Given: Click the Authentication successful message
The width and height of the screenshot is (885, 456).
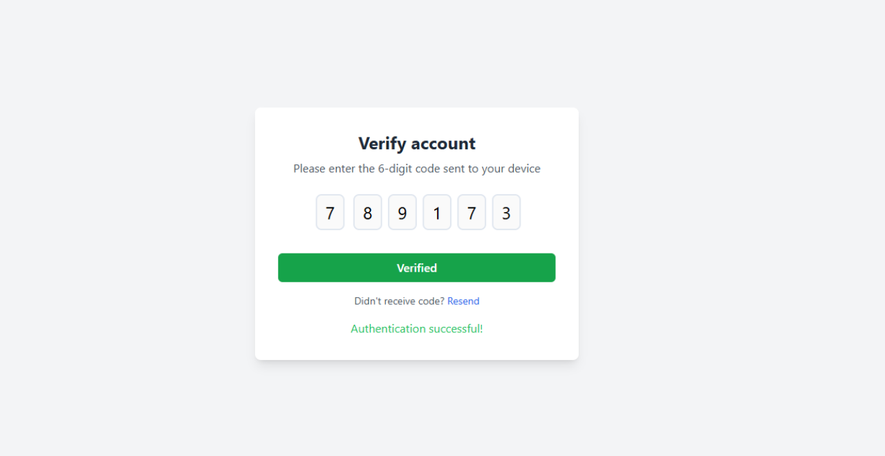Looking at the screenshot, I should coord(417,329).
